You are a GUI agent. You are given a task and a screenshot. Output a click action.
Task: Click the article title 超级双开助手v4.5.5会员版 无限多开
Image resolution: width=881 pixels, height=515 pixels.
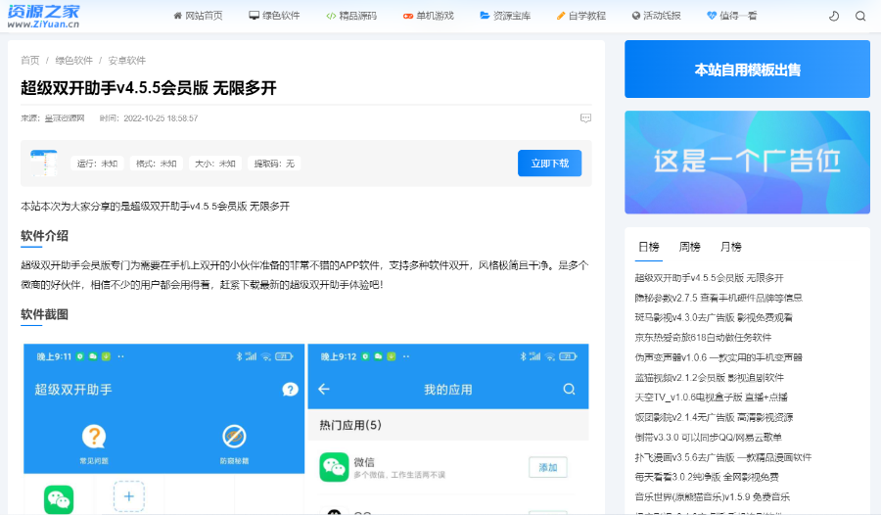(149, 88)
